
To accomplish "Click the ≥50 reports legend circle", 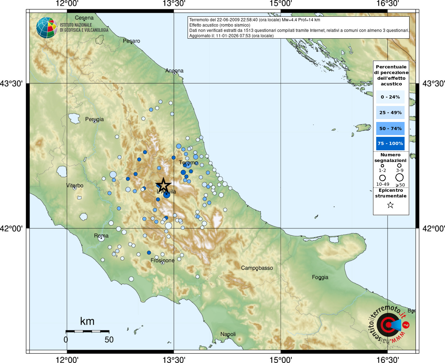I will pyautogui.click(x=400, y=177).
